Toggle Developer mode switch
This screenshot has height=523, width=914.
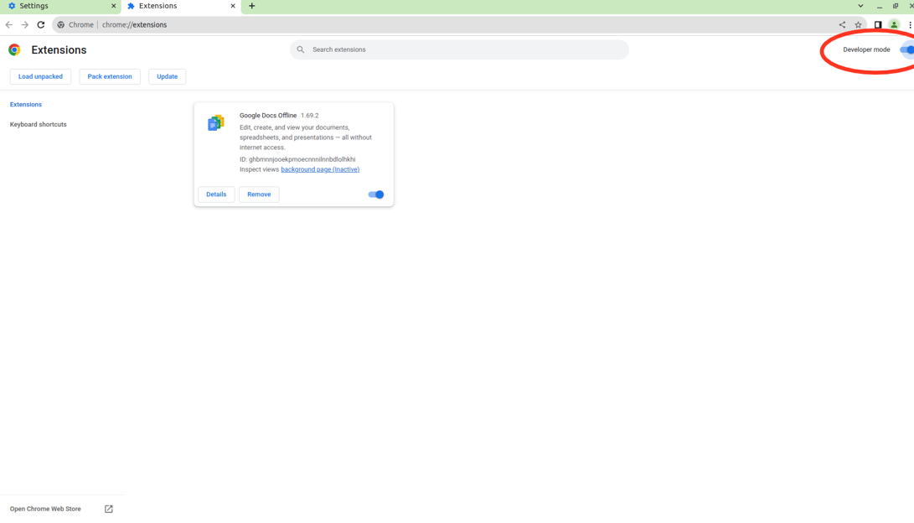click(x=907, y=49)
